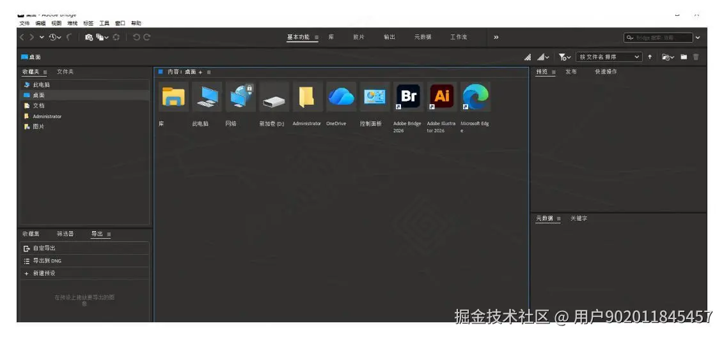Open the 堆栈 menu
The height and width of the screenshot is (337, 724).
[72, 24]
